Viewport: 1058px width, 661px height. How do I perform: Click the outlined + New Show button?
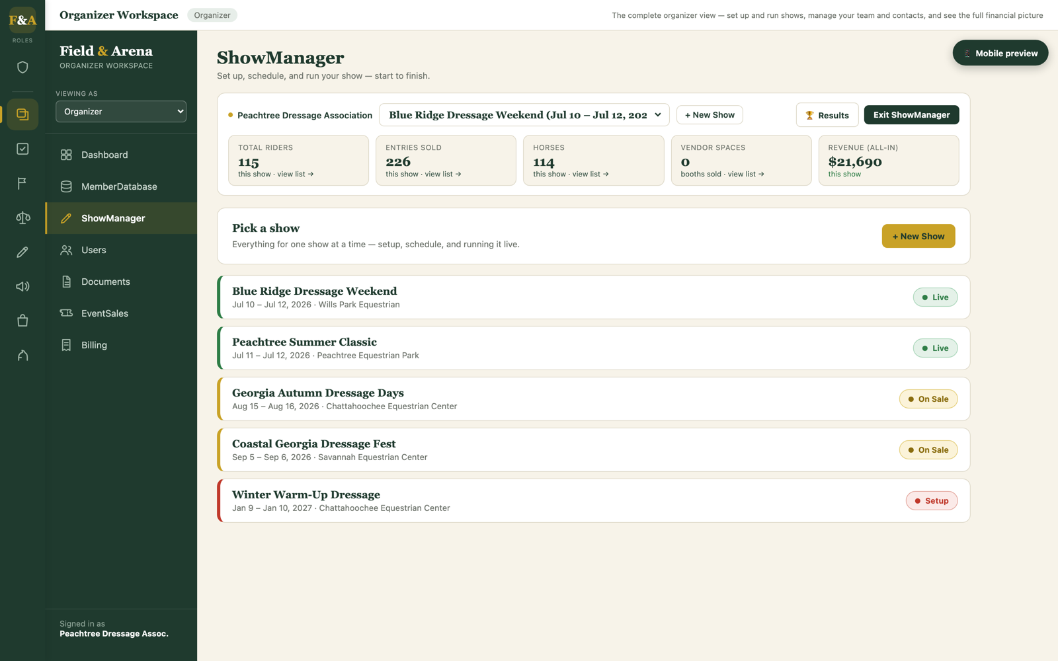point(710,115)
